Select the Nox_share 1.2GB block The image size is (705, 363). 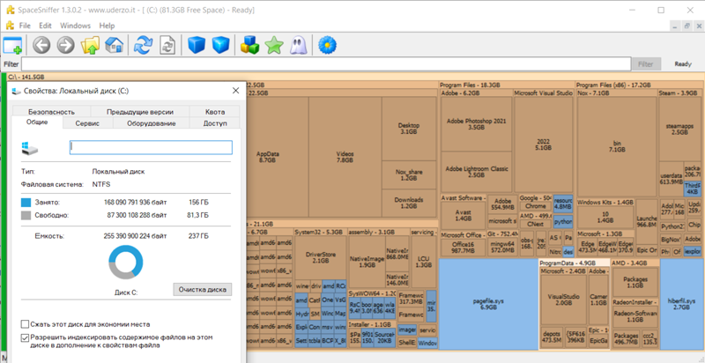click(409, 174)
